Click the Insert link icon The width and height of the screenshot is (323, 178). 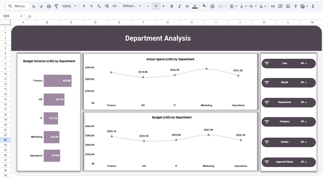coord(273,6)
